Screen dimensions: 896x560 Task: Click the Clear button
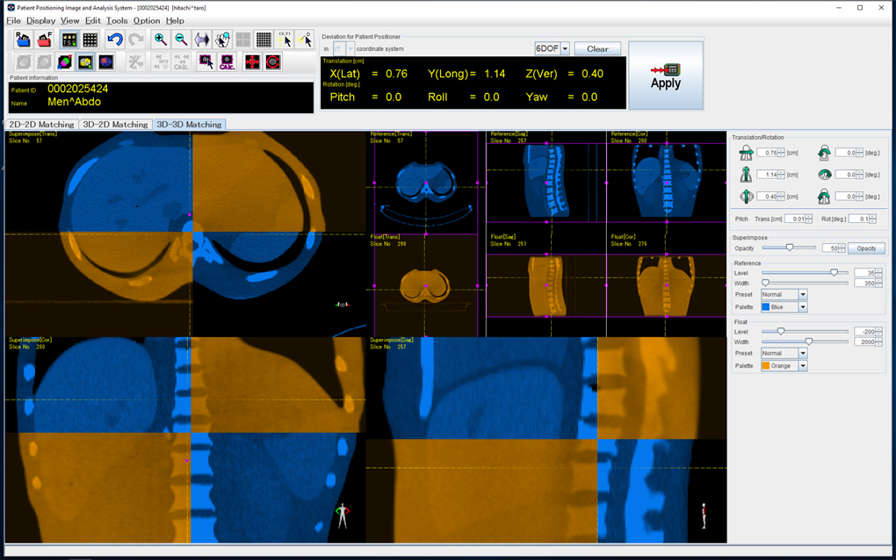pyautogui.click(x=597, y=49)
